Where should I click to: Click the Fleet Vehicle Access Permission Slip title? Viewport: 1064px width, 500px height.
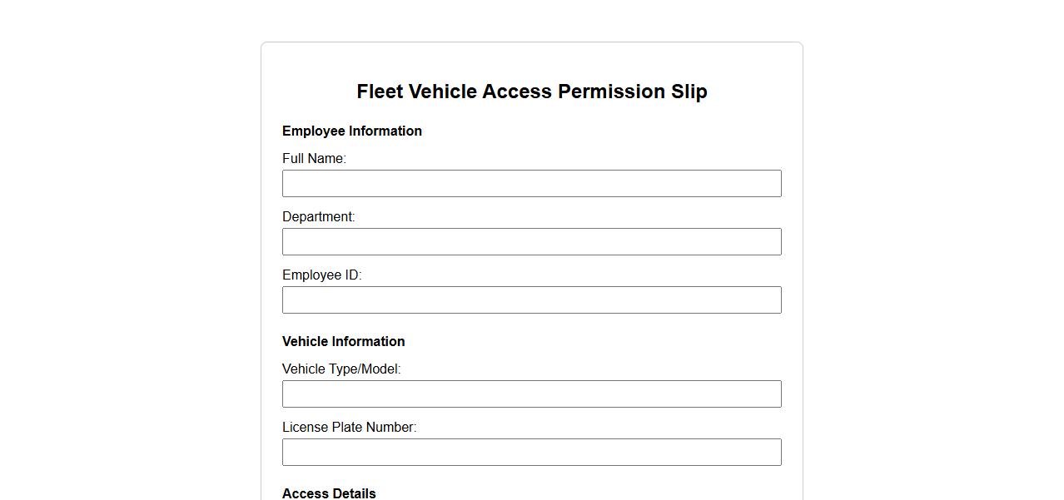pos(532,92)
